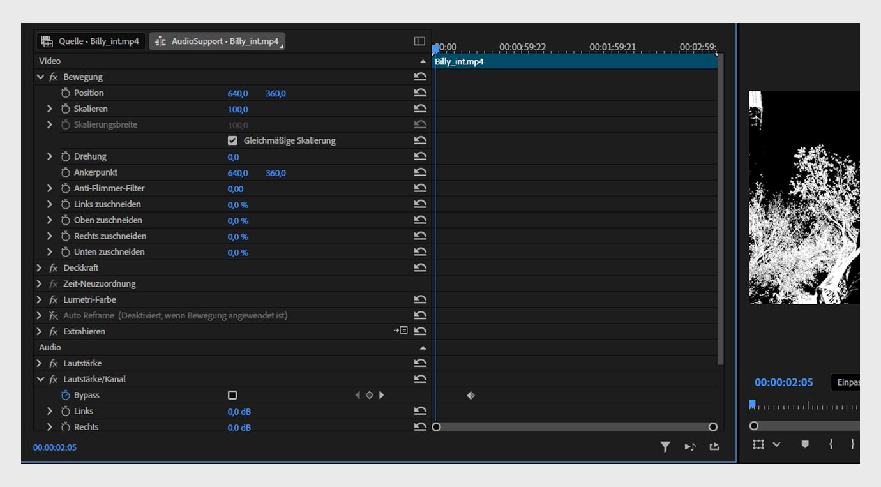The width and height of the screenshot is (881, 487).
Task: Click the Drehung value 0,0
Action: pyautogui.click(x=233, y=157)
